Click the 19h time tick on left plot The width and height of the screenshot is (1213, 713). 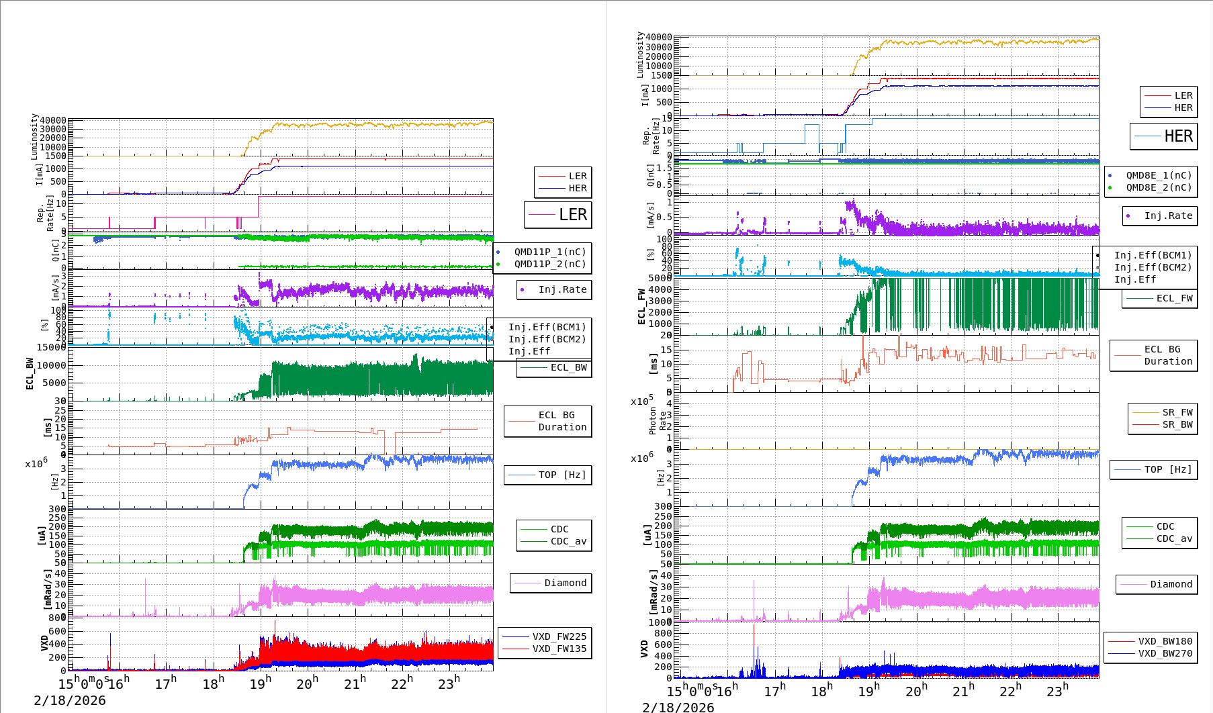click(260, 683)
